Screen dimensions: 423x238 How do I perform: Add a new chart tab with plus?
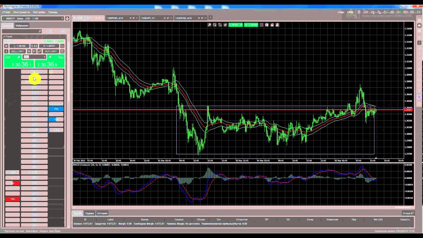pos(210,18)
